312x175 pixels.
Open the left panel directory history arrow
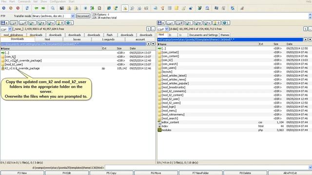[x=153, y=44]
